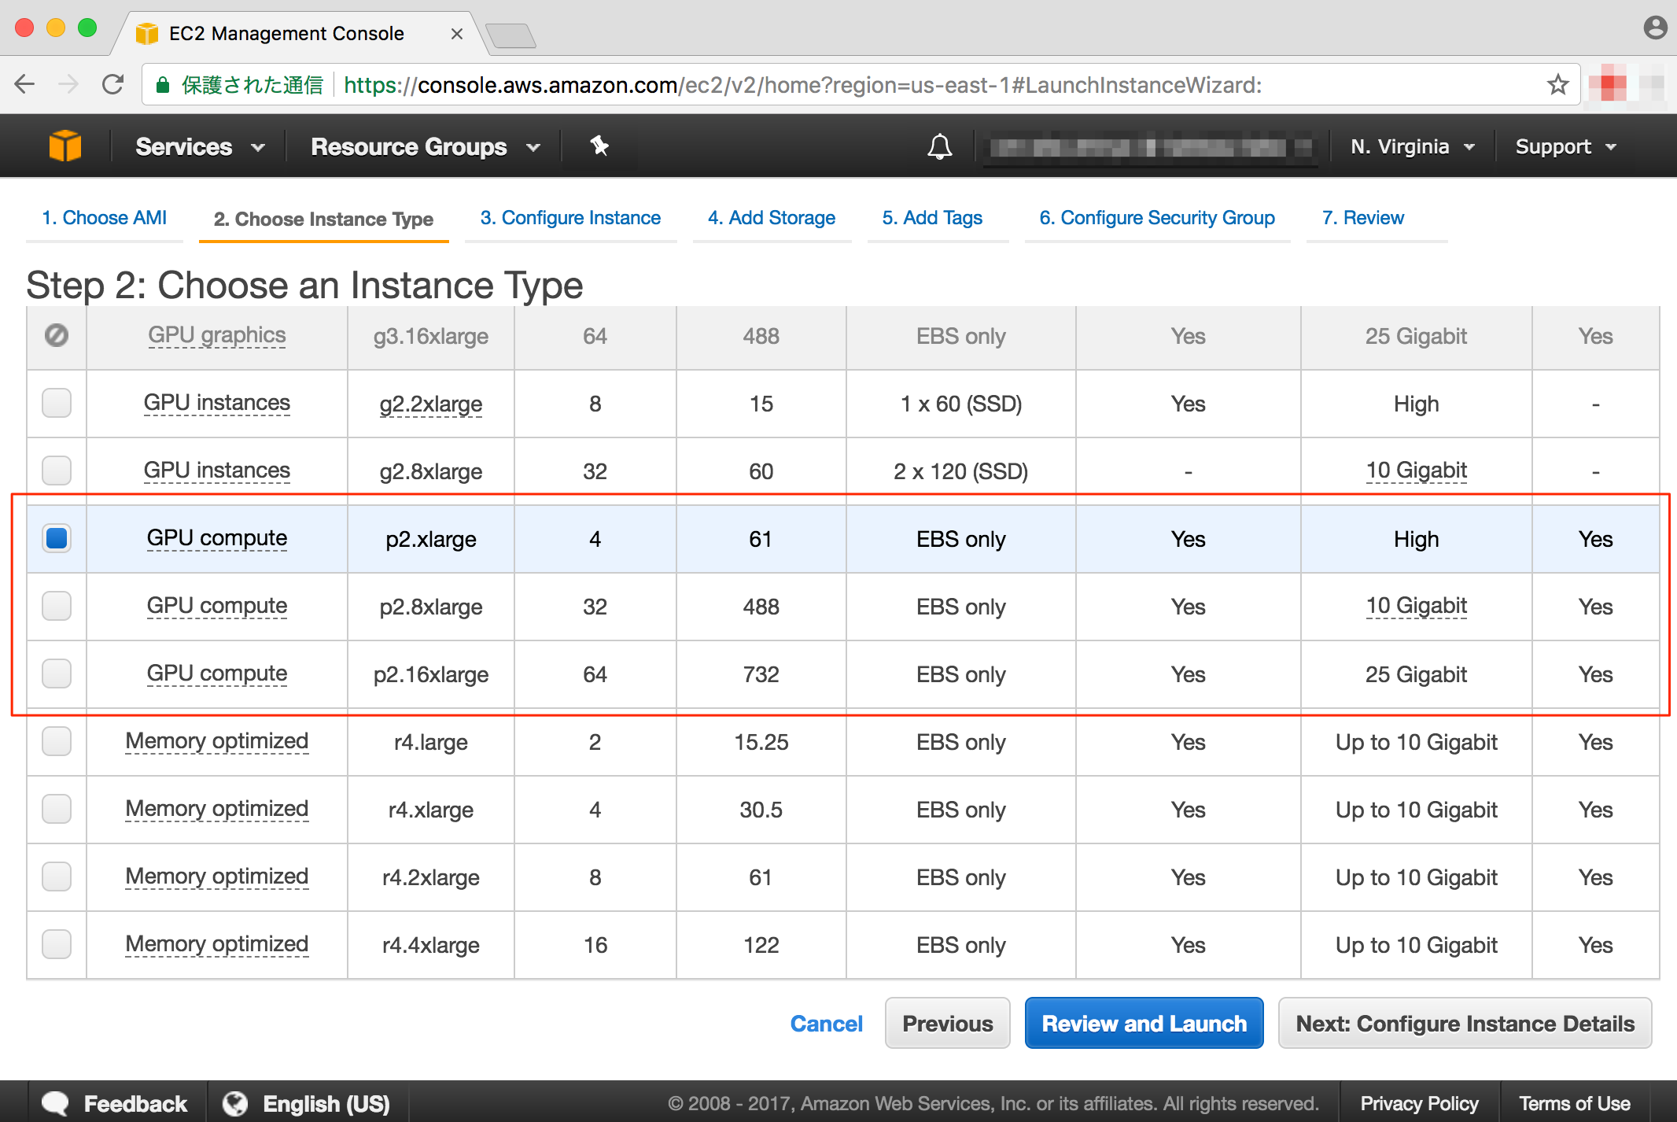Click the Feedback speech bubble icon
The image size is (1677, 1122).
click(55, 1103)
